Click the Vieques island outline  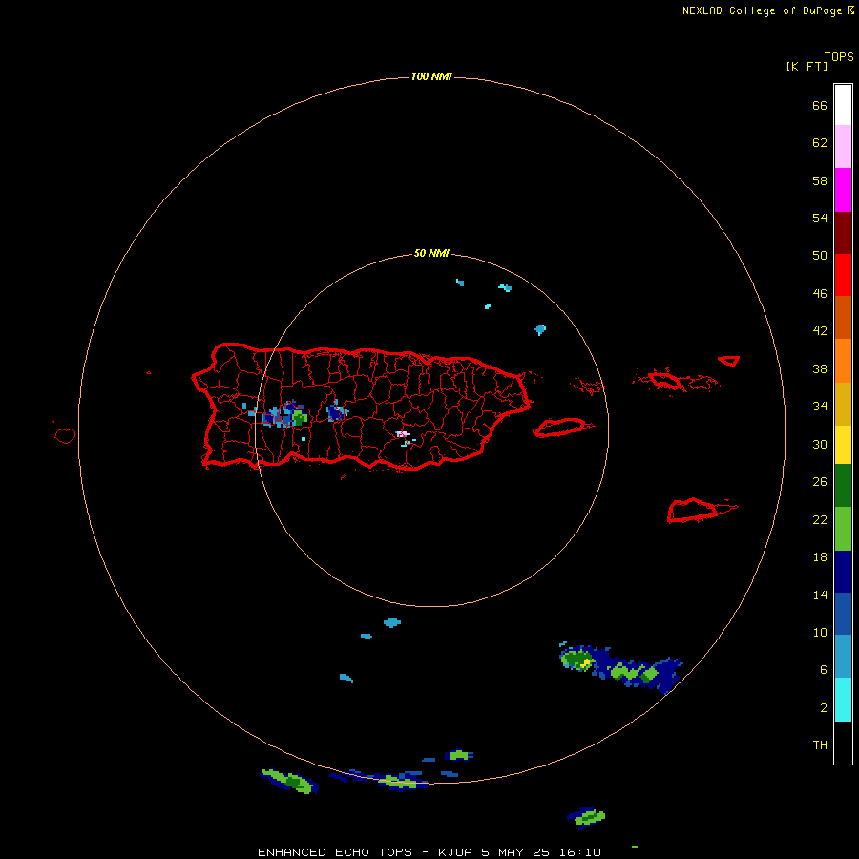pos(562,428)
